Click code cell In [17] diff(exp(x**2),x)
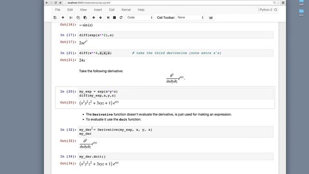 pos(176,35)
